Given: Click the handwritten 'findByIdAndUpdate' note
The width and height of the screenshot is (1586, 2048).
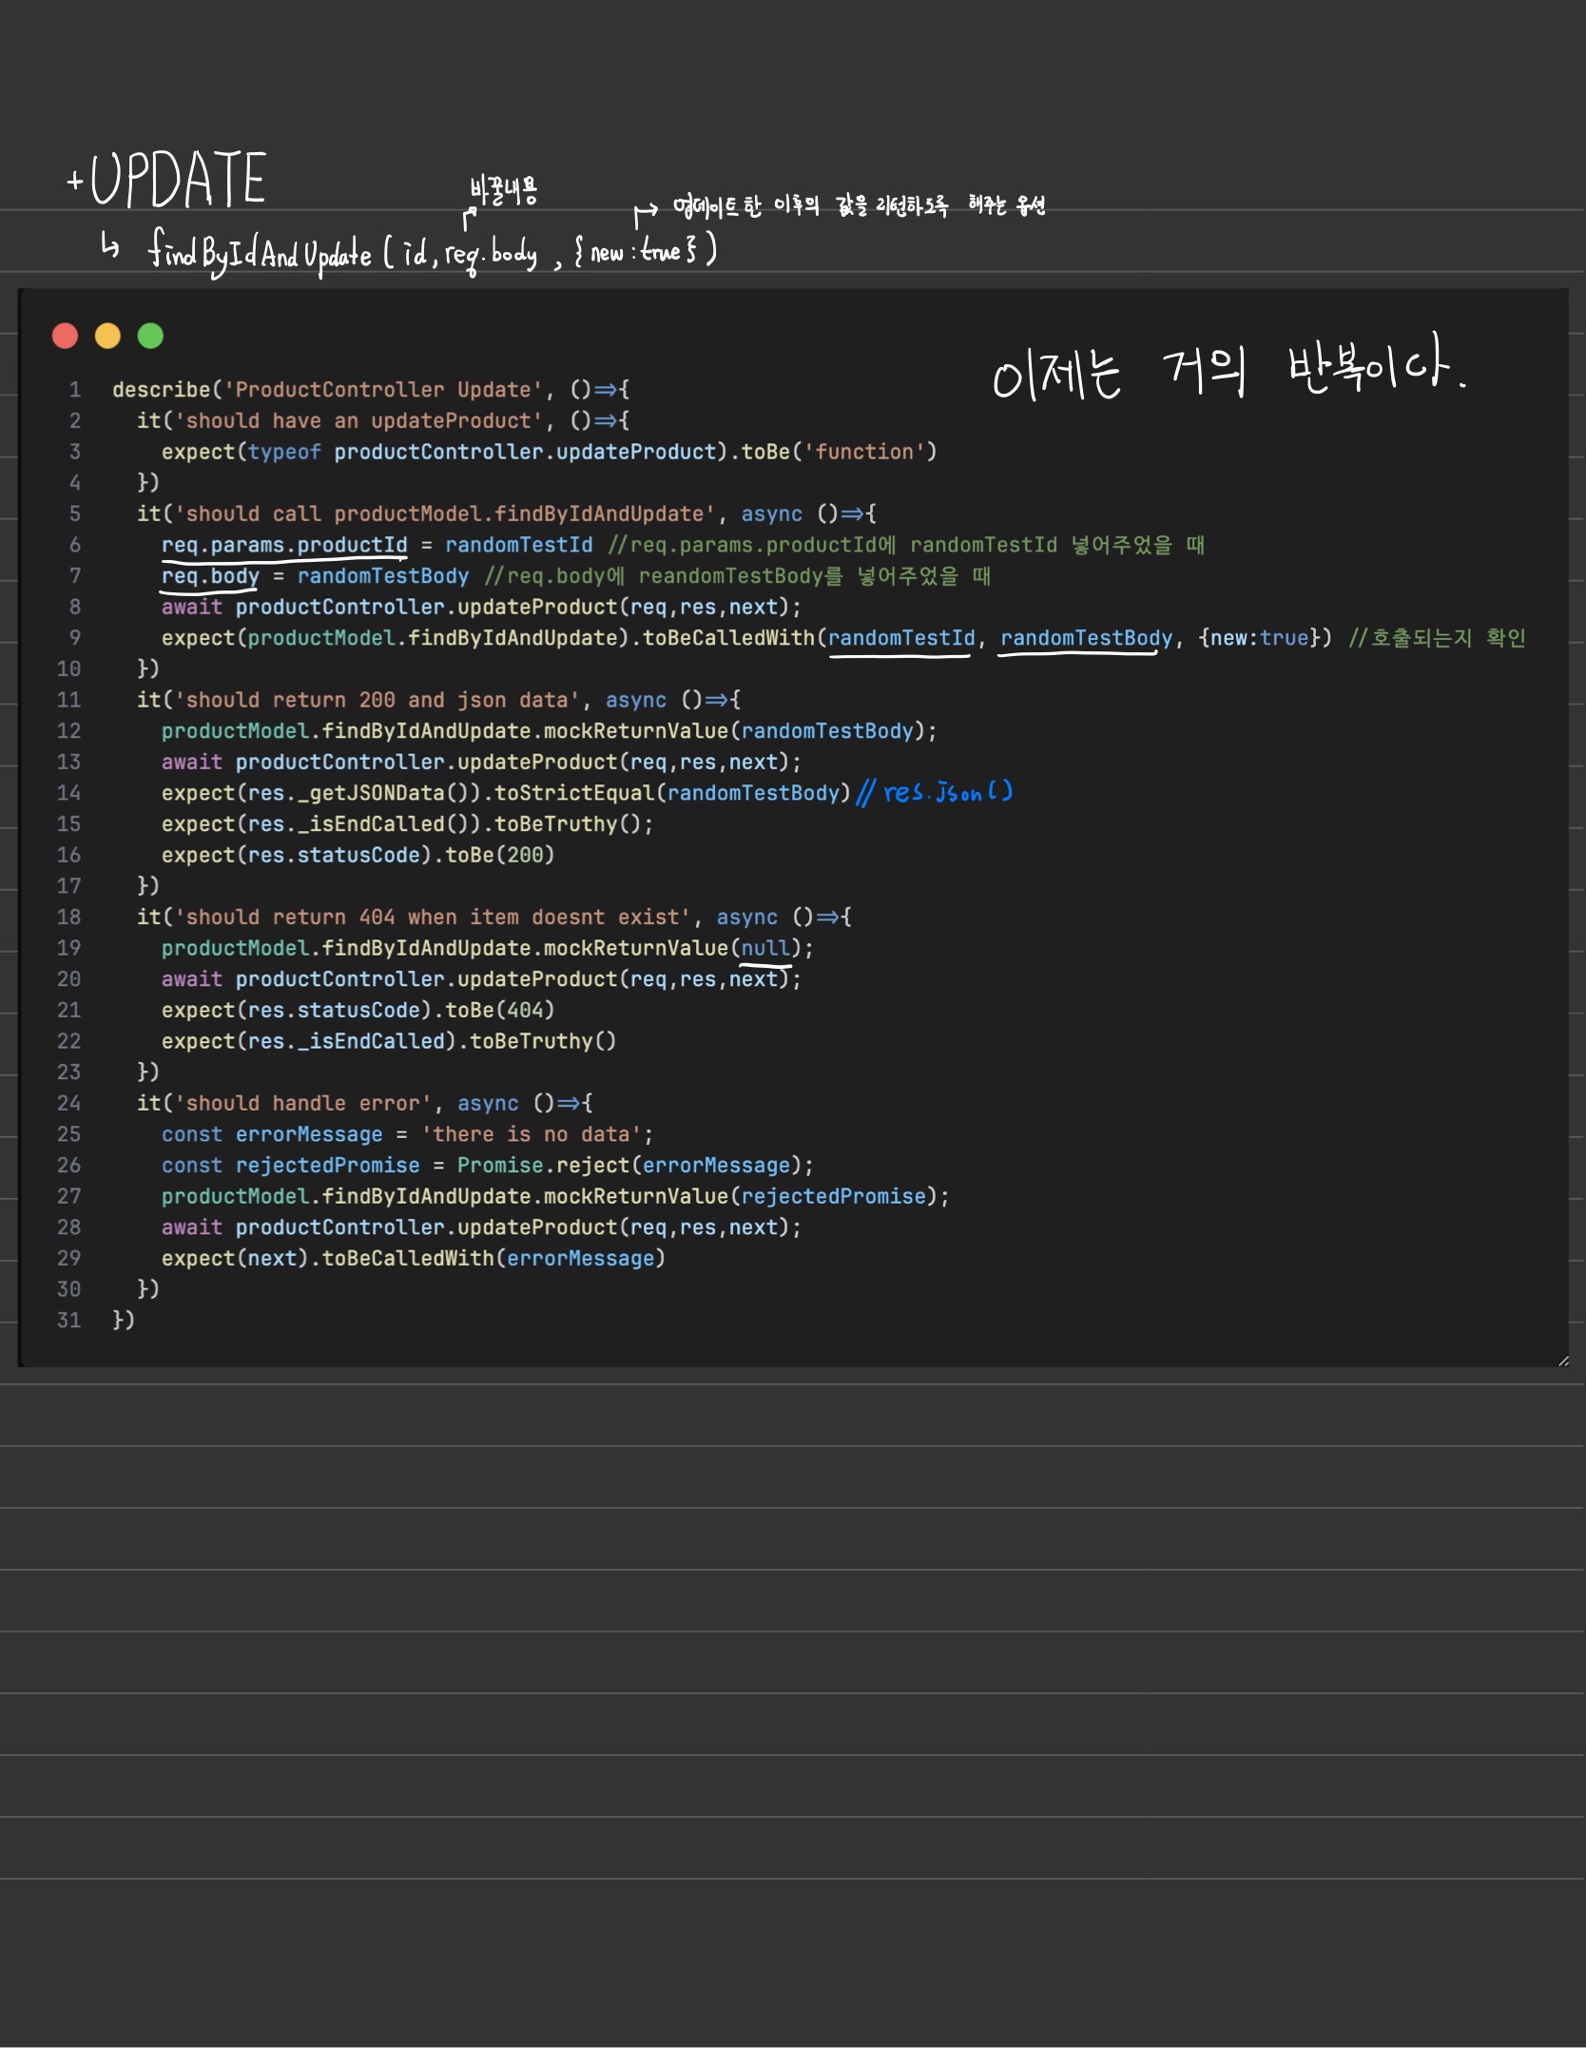Looking at the screenshot, I should tap(260, 252).
